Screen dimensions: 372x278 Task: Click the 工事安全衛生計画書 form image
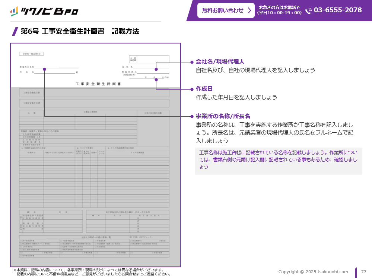tap(95, 155)
